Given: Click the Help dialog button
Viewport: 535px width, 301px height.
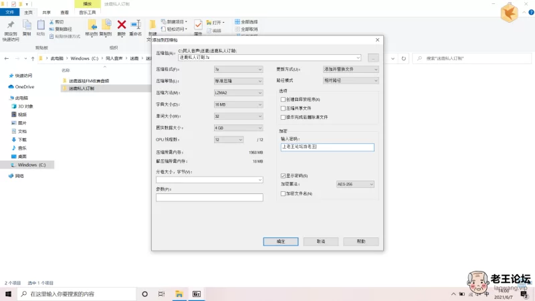Looking at the screenshot, I should (x=361, y=241).
